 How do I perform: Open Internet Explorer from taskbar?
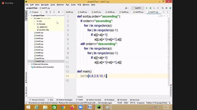tap(36, 107)
